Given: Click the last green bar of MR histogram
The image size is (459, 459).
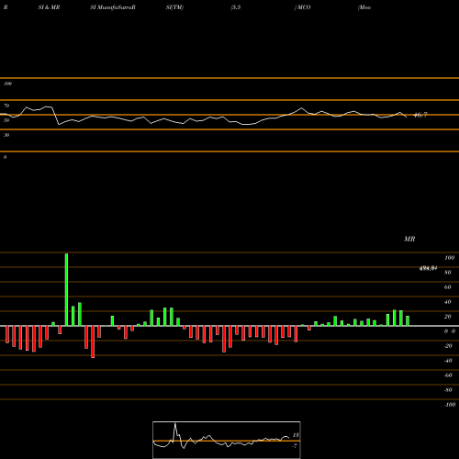Looking at the screenshot, I should coord(408,321).
